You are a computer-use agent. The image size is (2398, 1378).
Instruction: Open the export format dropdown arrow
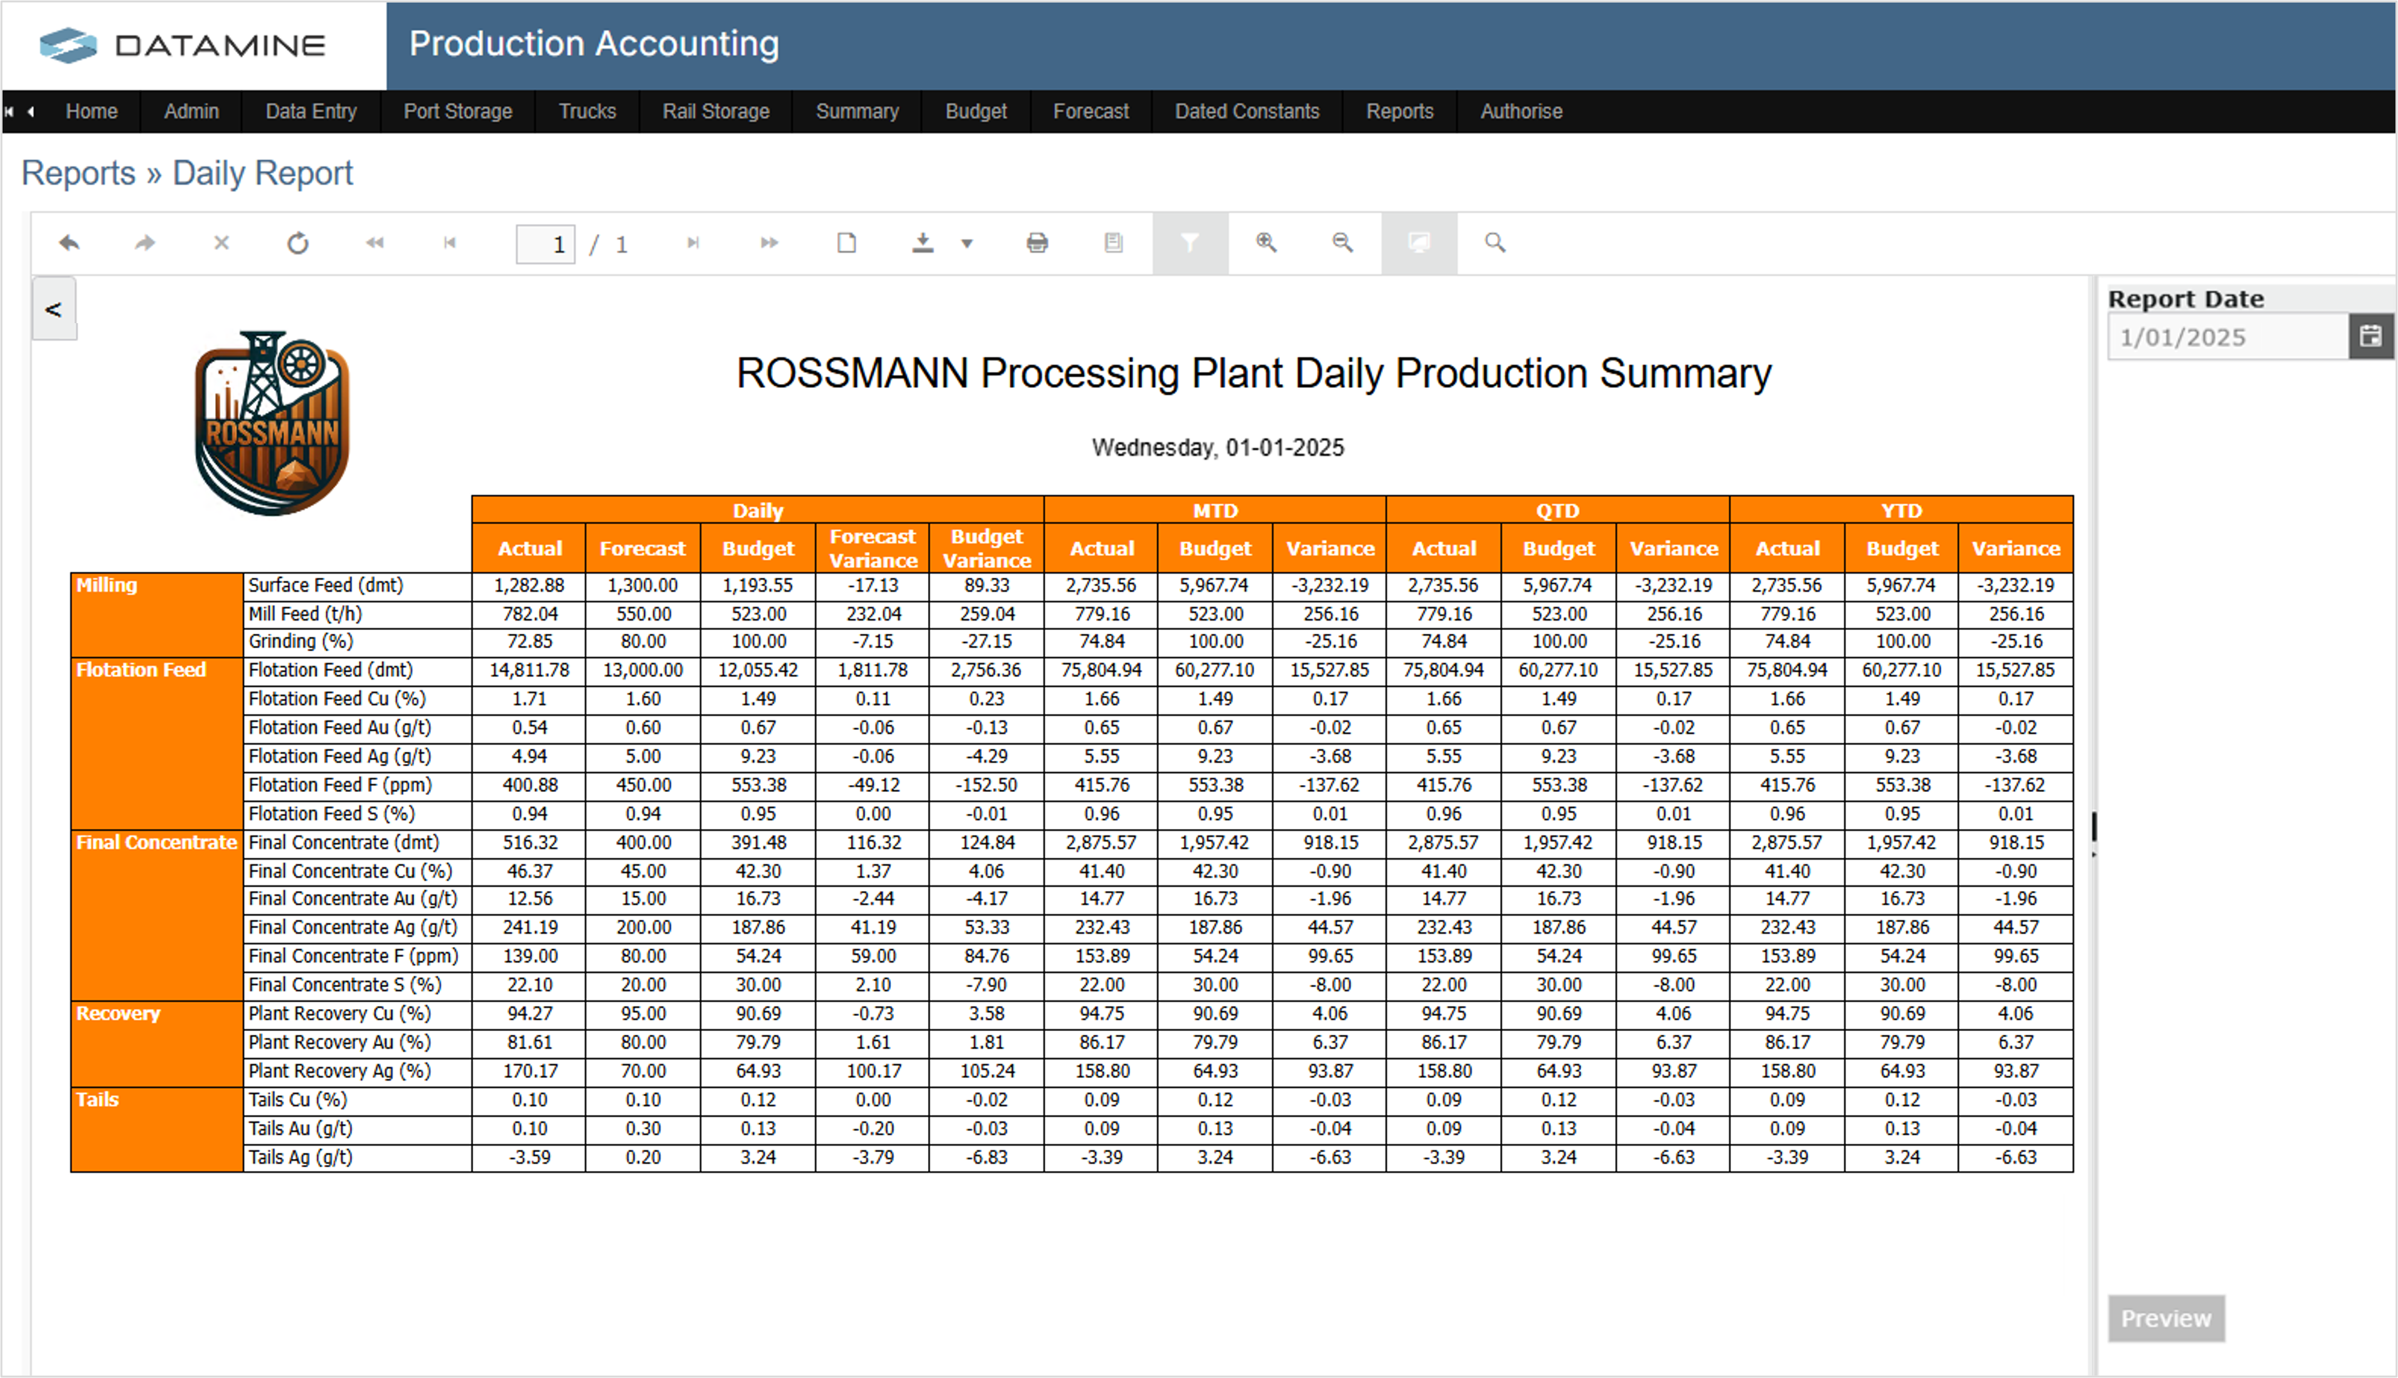pyautogui.click(x=966, y=244)
